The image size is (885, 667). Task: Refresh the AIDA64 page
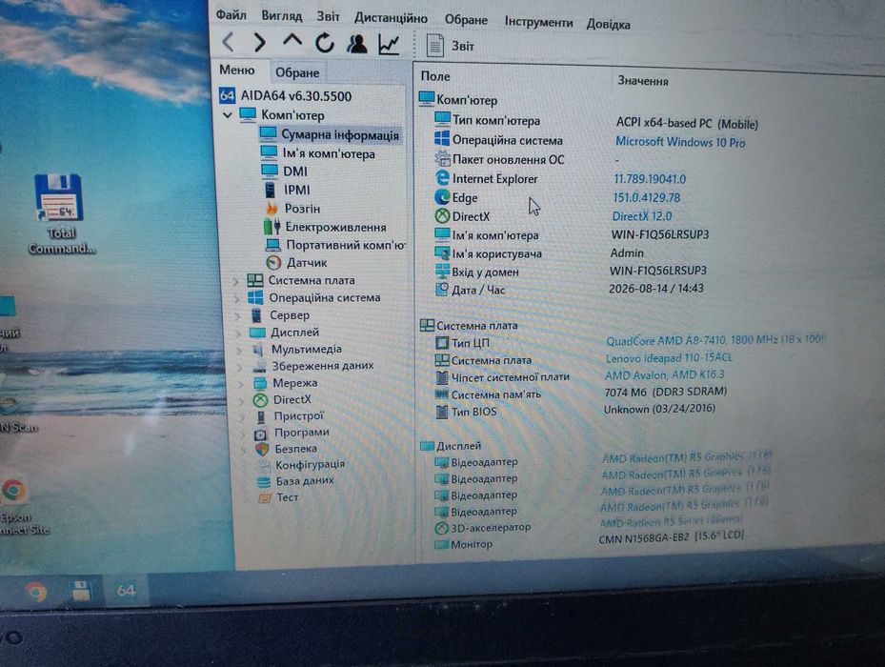pos(325,42)
